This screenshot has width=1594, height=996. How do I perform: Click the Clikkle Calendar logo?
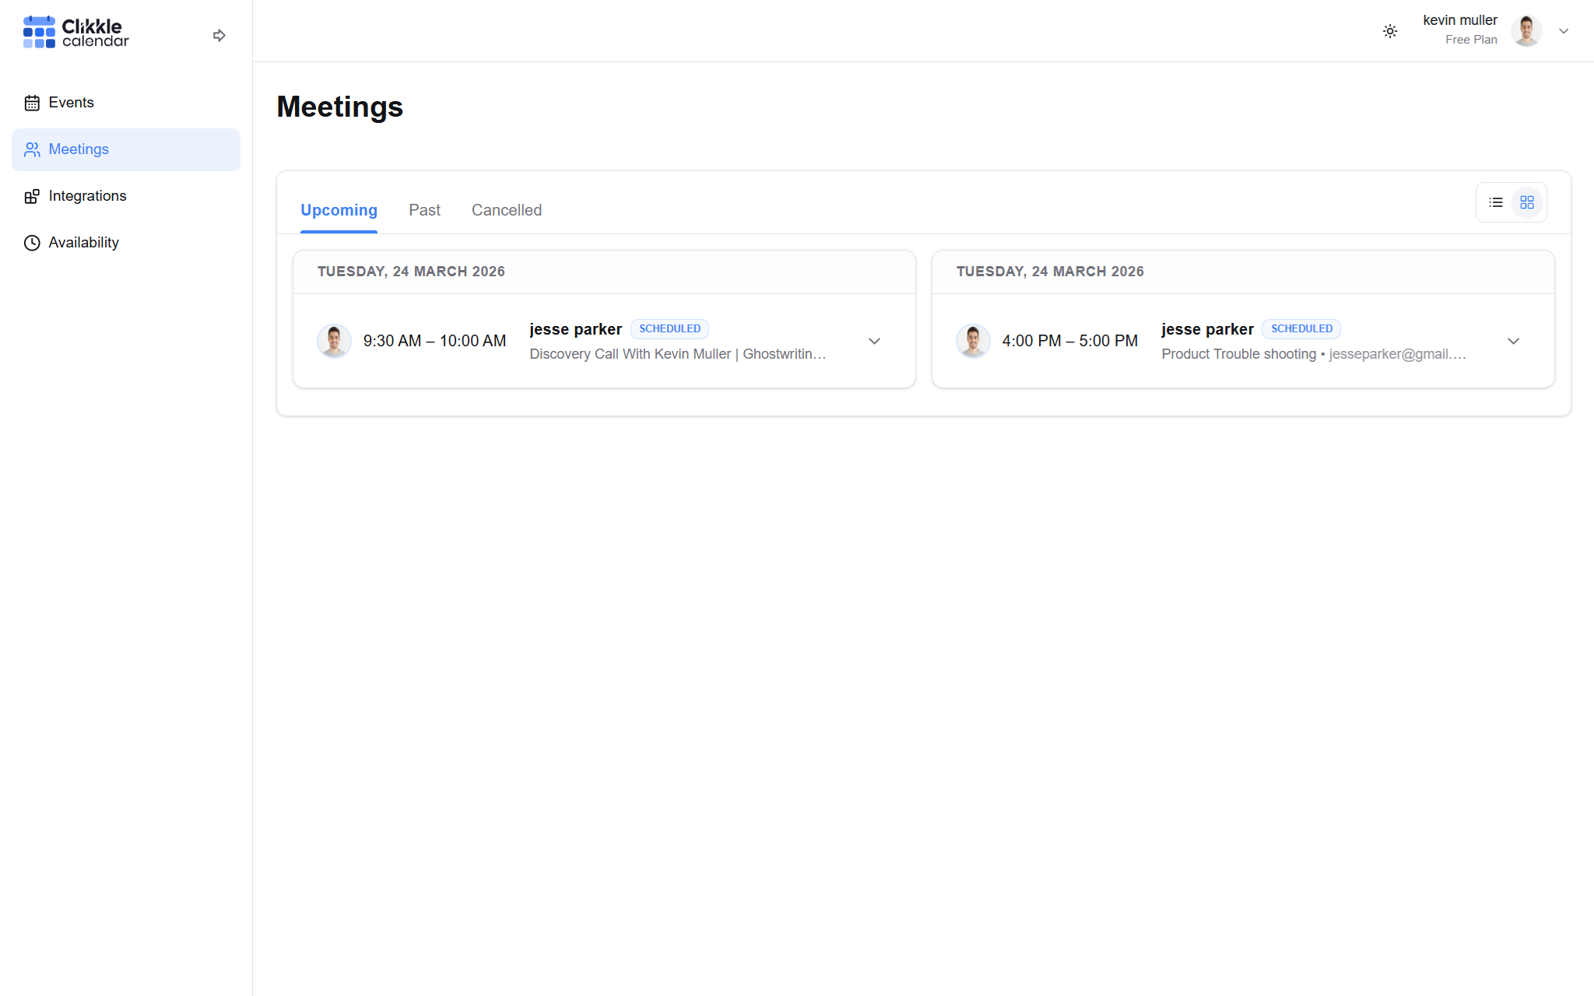[75, 32]
